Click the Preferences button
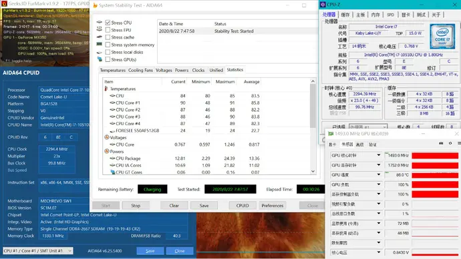Viewport: 461px width, 259px height. 272,206
